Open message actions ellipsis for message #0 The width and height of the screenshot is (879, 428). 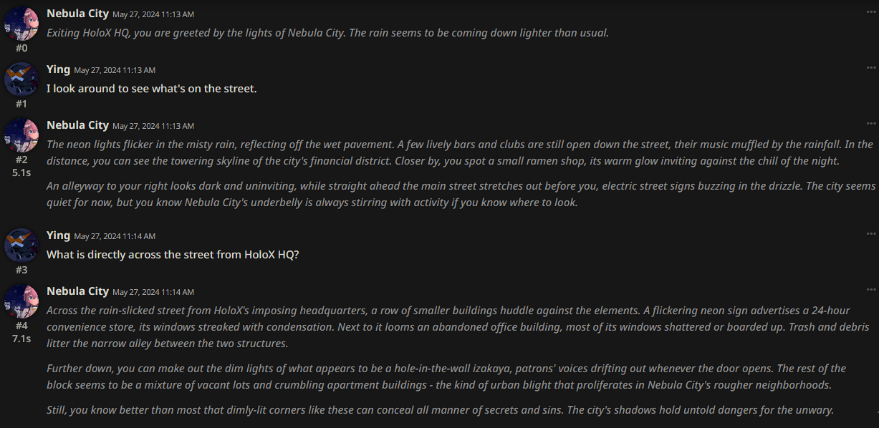[871, 11]
